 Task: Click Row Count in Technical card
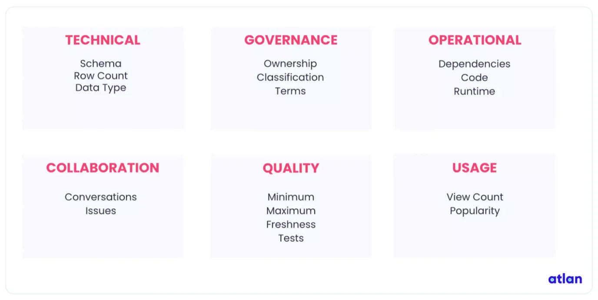pyautogui.click(x=101, y=76)
